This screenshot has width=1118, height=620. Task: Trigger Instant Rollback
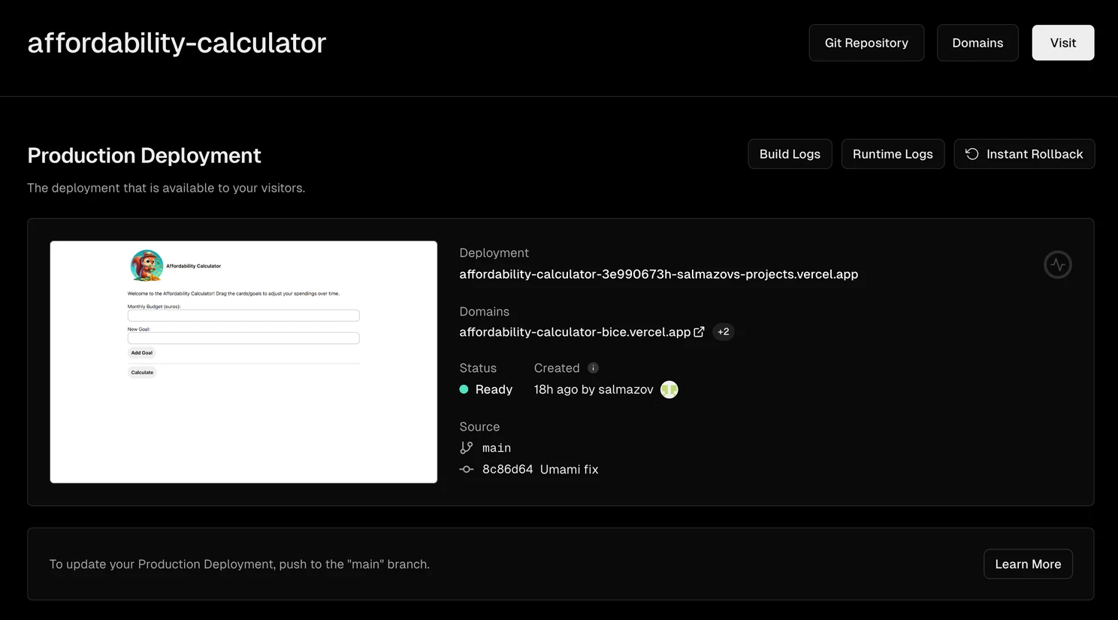1024,154
